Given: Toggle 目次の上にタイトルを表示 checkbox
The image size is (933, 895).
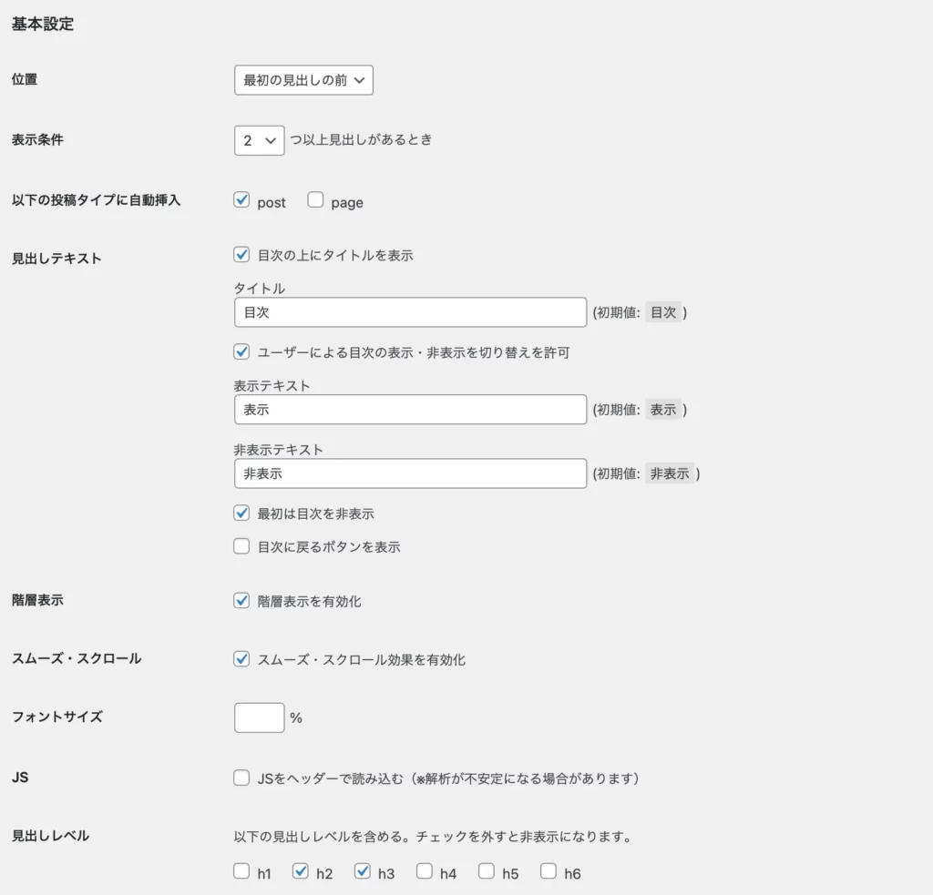Looking at the screenshot, I should [x=241, y=255].
